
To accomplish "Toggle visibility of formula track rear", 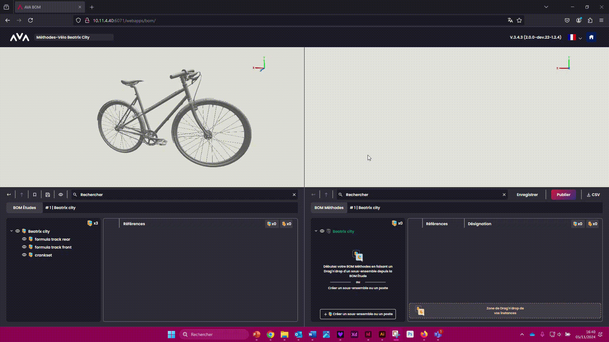I will click(x=24, y=239).
